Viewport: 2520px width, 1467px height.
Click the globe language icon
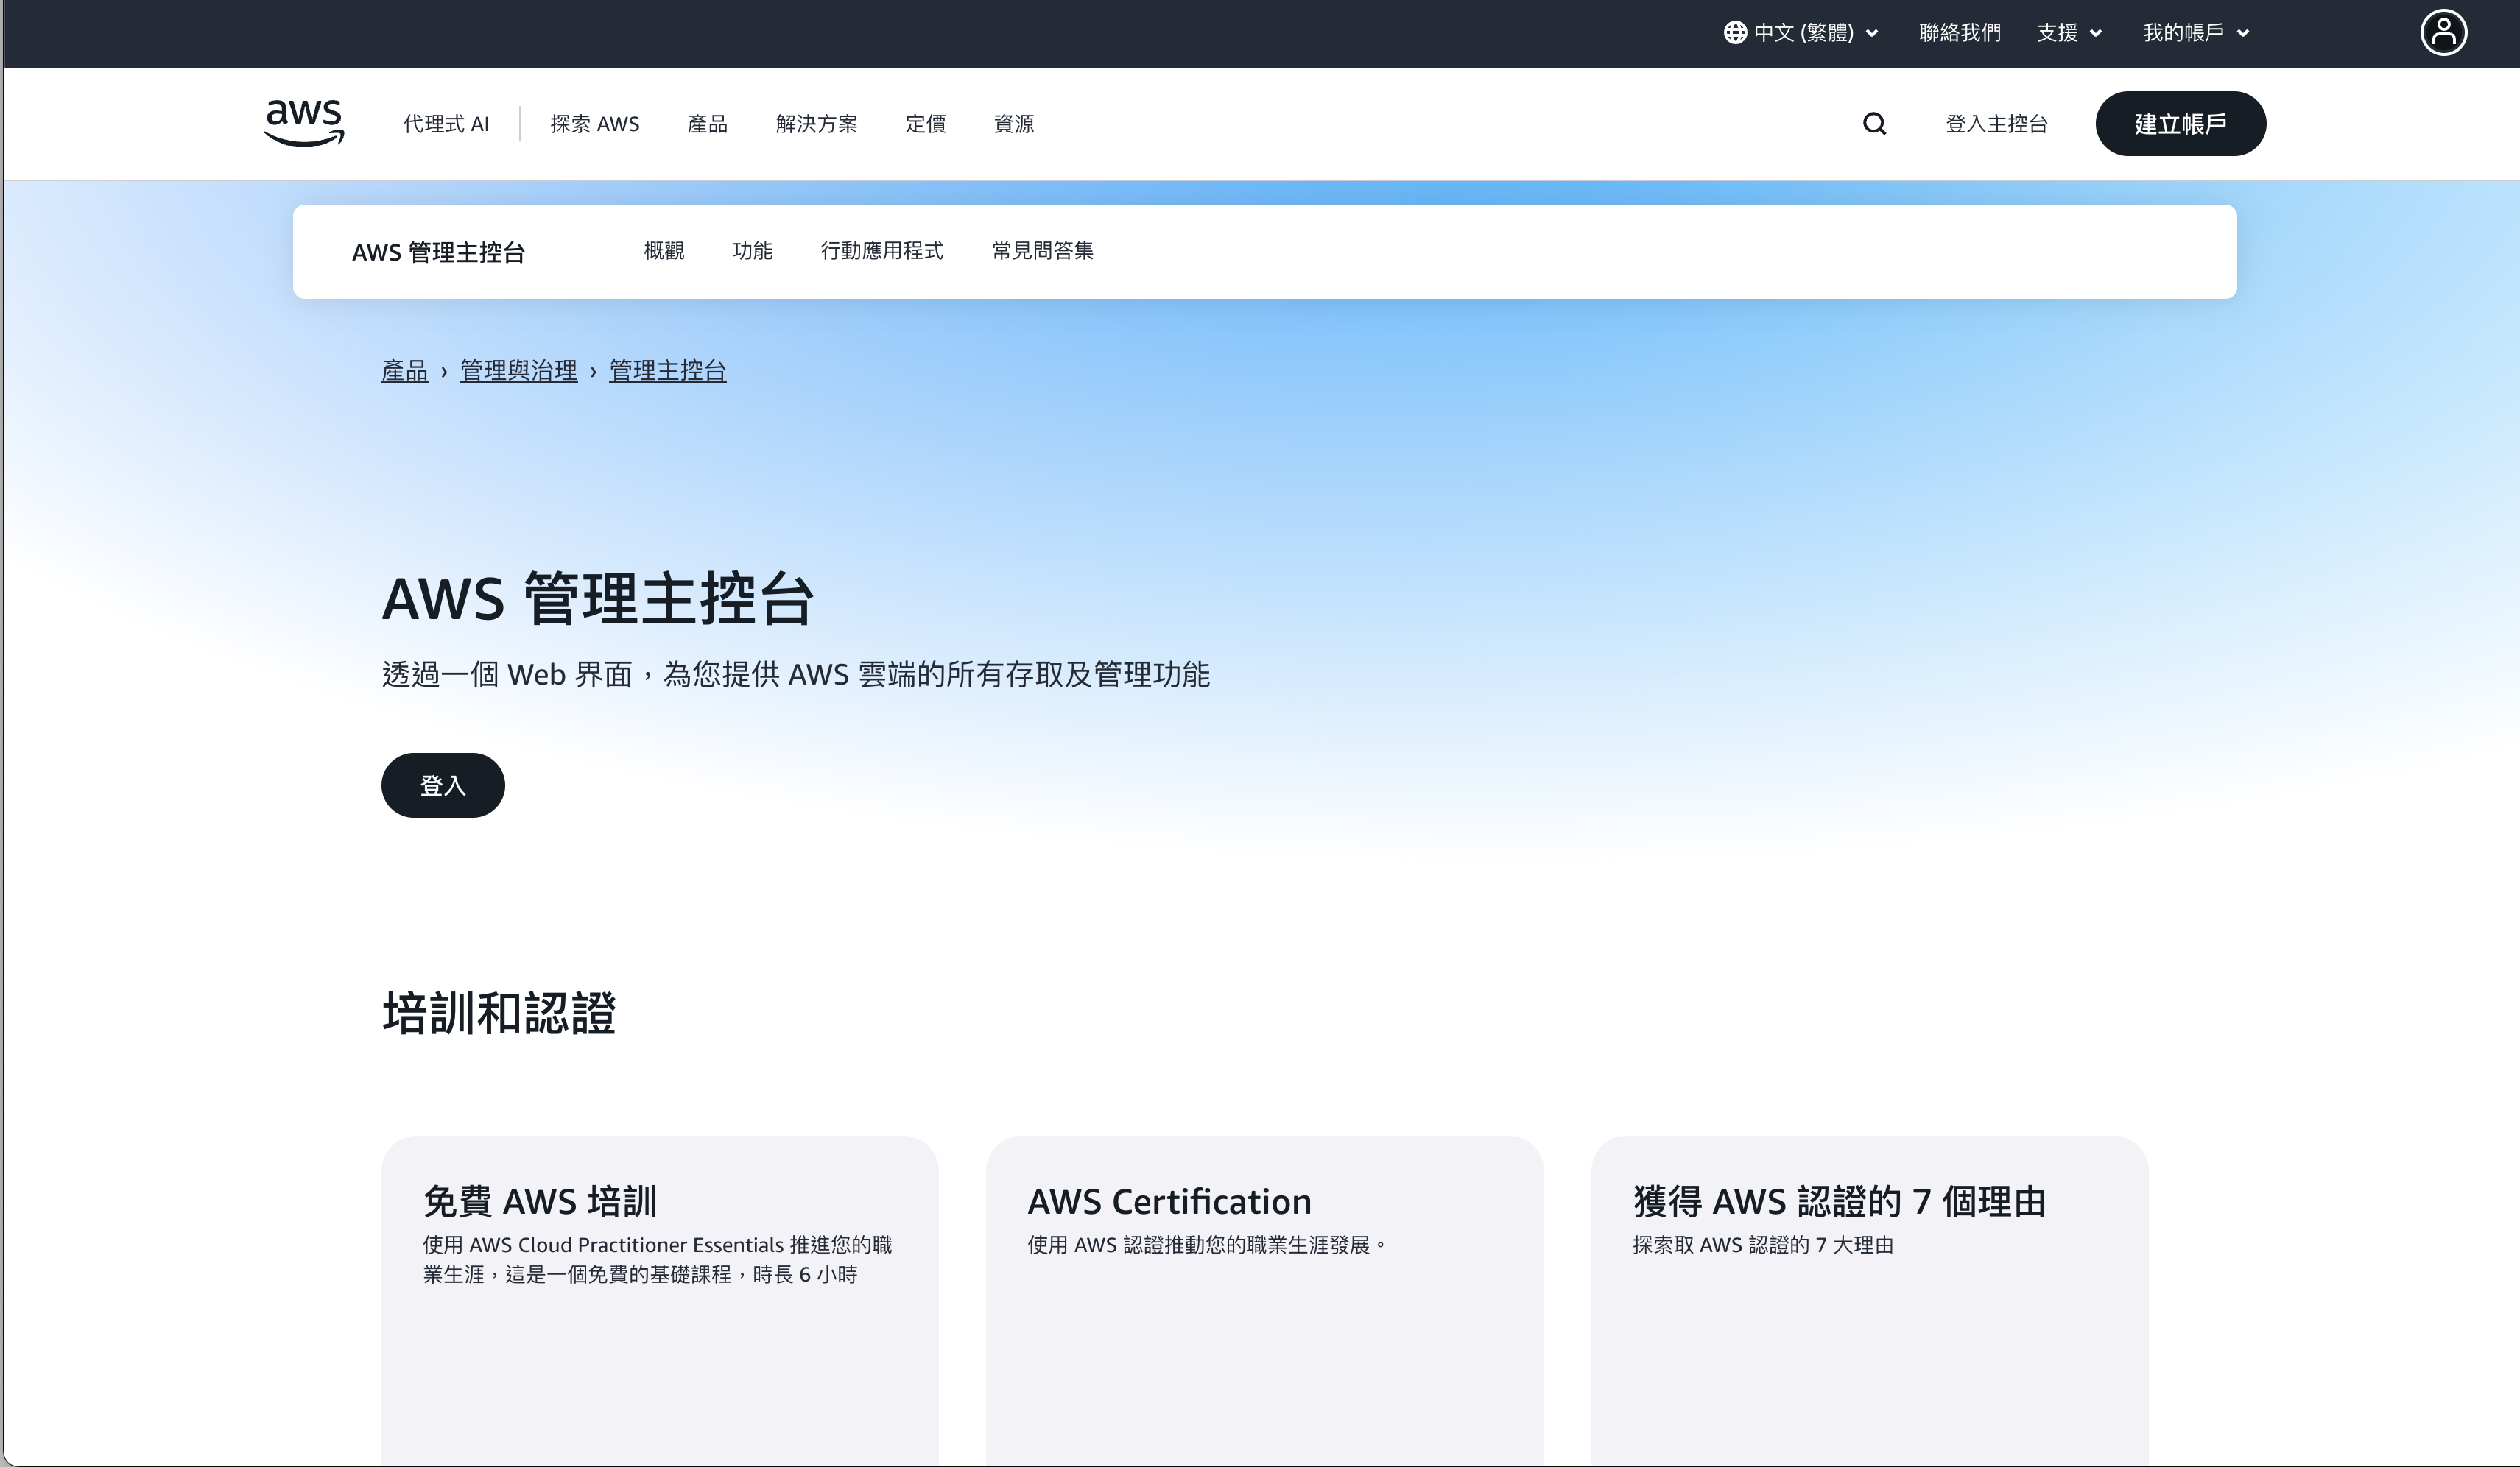(1735, 33)
